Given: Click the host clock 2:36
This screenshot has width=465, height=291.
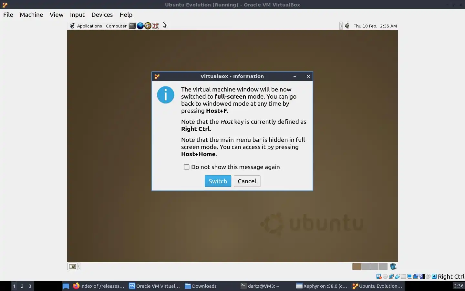Looking at the screenshot, I should point(459,286).
